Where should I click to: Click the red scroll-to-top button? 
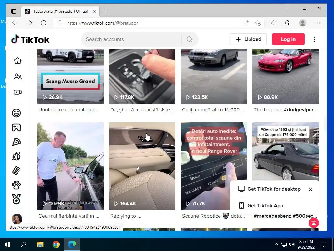pos(314,223)
